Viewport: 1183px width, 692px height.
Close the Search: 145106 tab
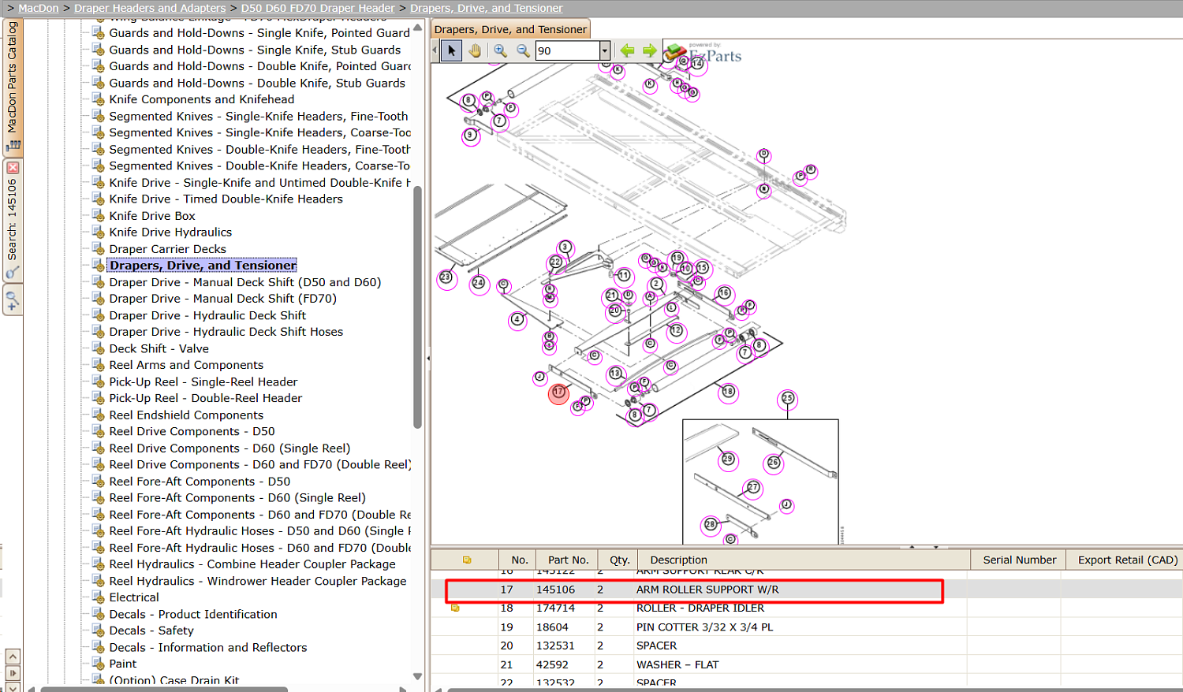coord(13,168)
